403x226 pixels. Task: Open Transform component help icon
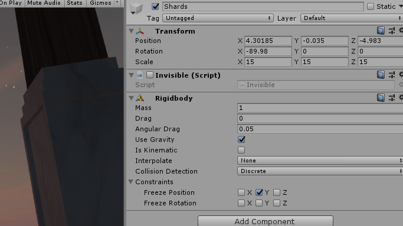tap(381, 31)
